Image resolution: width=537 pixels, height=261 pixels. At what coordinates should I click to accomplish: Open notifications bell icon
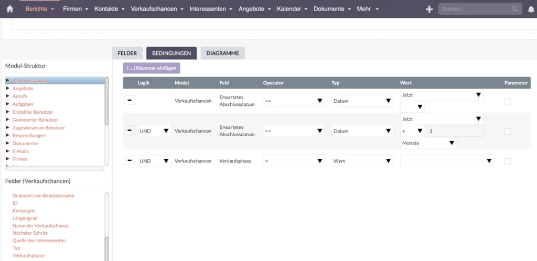[x=531, y=9]
